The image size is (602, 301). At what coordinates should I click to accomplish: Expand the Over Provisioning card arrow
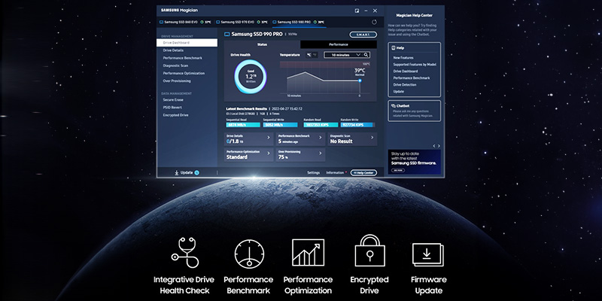(x=321, y=153)
